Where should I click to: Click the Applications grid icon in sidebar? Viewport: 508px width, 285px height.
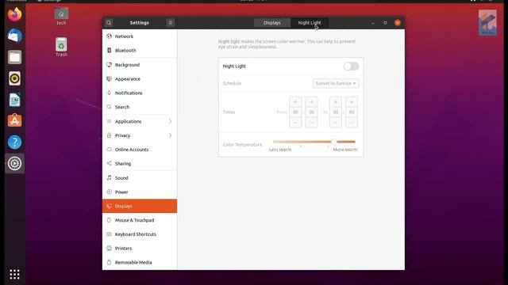click(110, 121)
